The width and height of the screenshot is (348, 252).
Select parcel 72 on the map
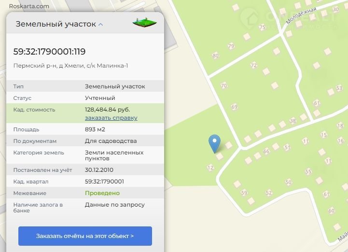point(253,65)
